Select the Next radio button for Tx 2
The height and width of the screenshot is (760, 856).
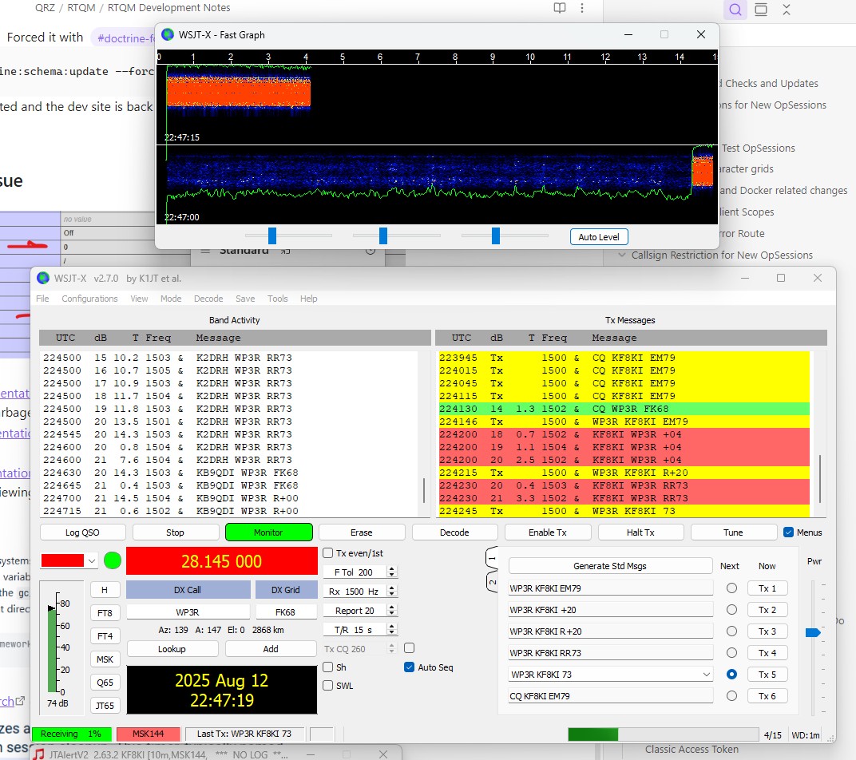[x=731, y=610]
